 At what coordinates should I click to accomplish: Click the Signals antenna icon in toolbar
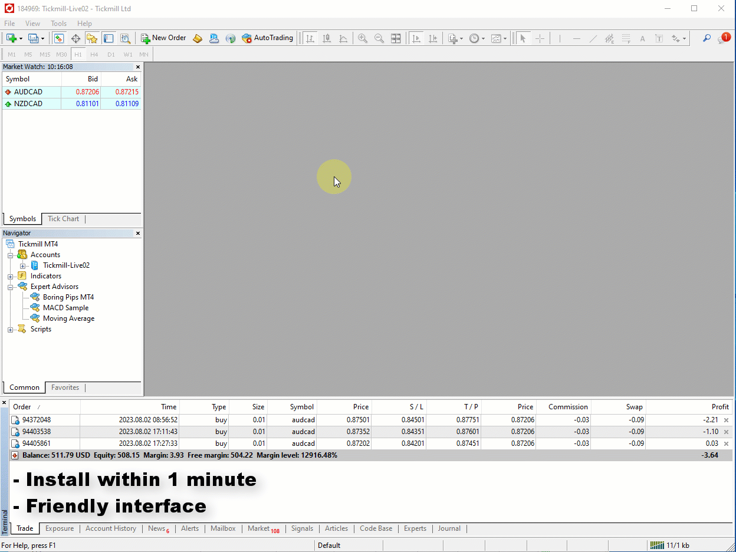coord(231,38)
